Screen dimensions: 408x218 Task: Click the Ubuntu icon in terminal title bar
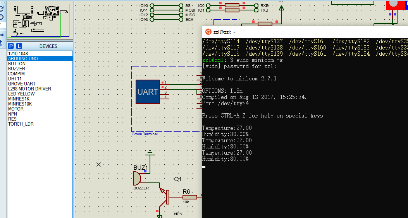pos(208,32)
